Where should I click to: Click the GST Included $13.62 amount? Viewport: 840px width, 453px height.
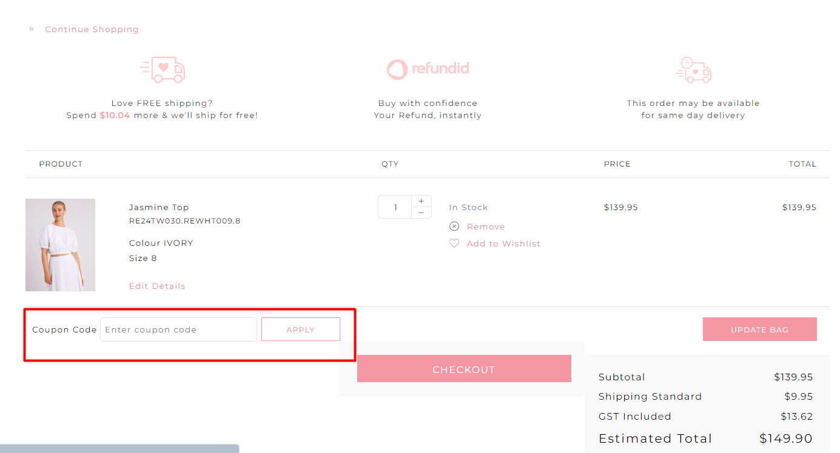click(x=797, y=416)
